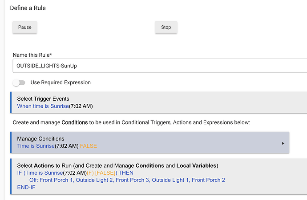Expand Manage Conditions with the arrow icon

tap(283, 143)
